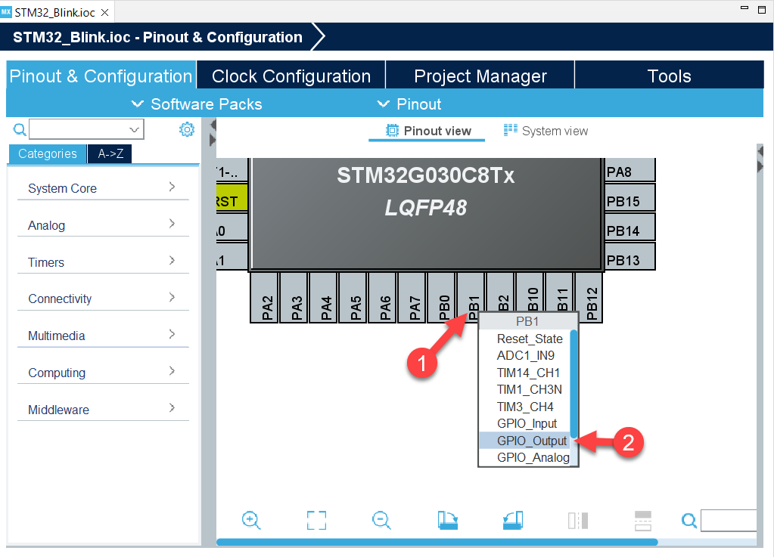
Task: Set PB1 to GPIO_Analog
Action: [525, 457]
